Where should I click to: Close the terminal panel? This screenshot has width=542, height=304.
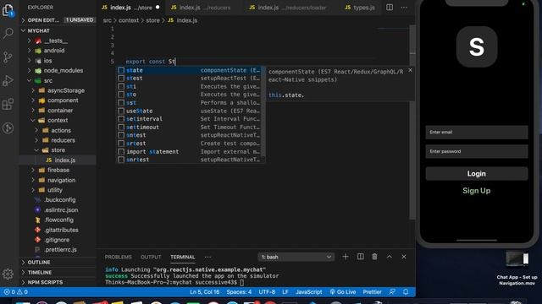[404, 257]
